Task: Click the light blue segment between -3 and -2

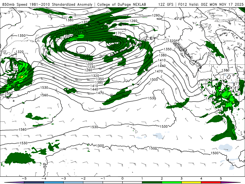Action: [x=73, y=182]
